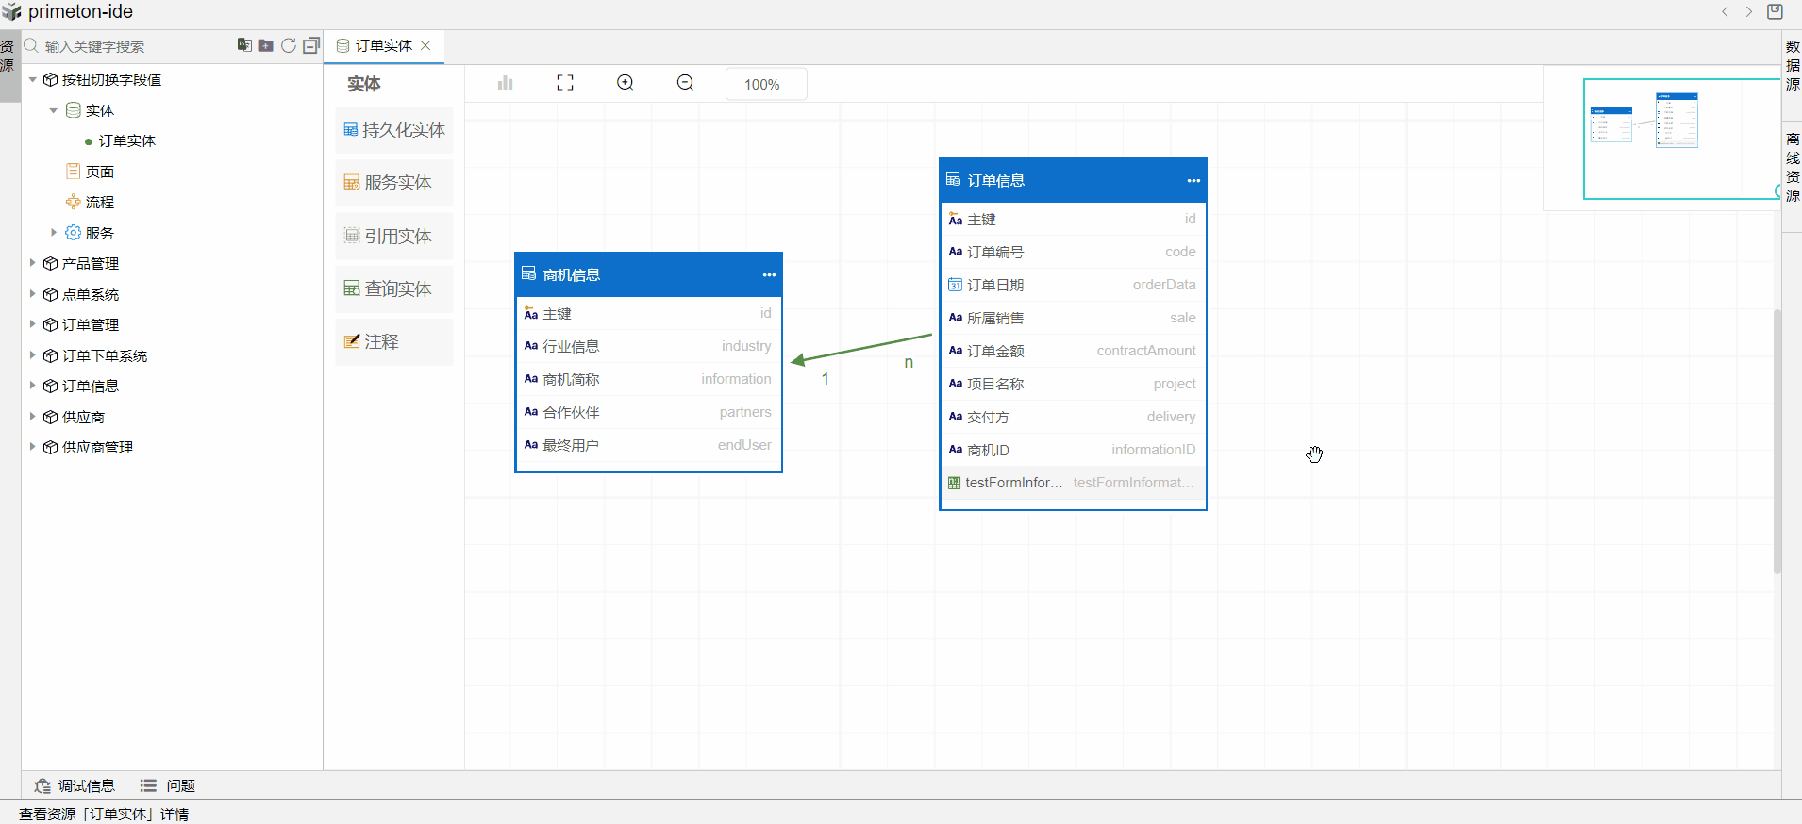Click the 100% zoom level field
Screen dimensions: 1802x824
pyautogui.click(x=765, y=84)
